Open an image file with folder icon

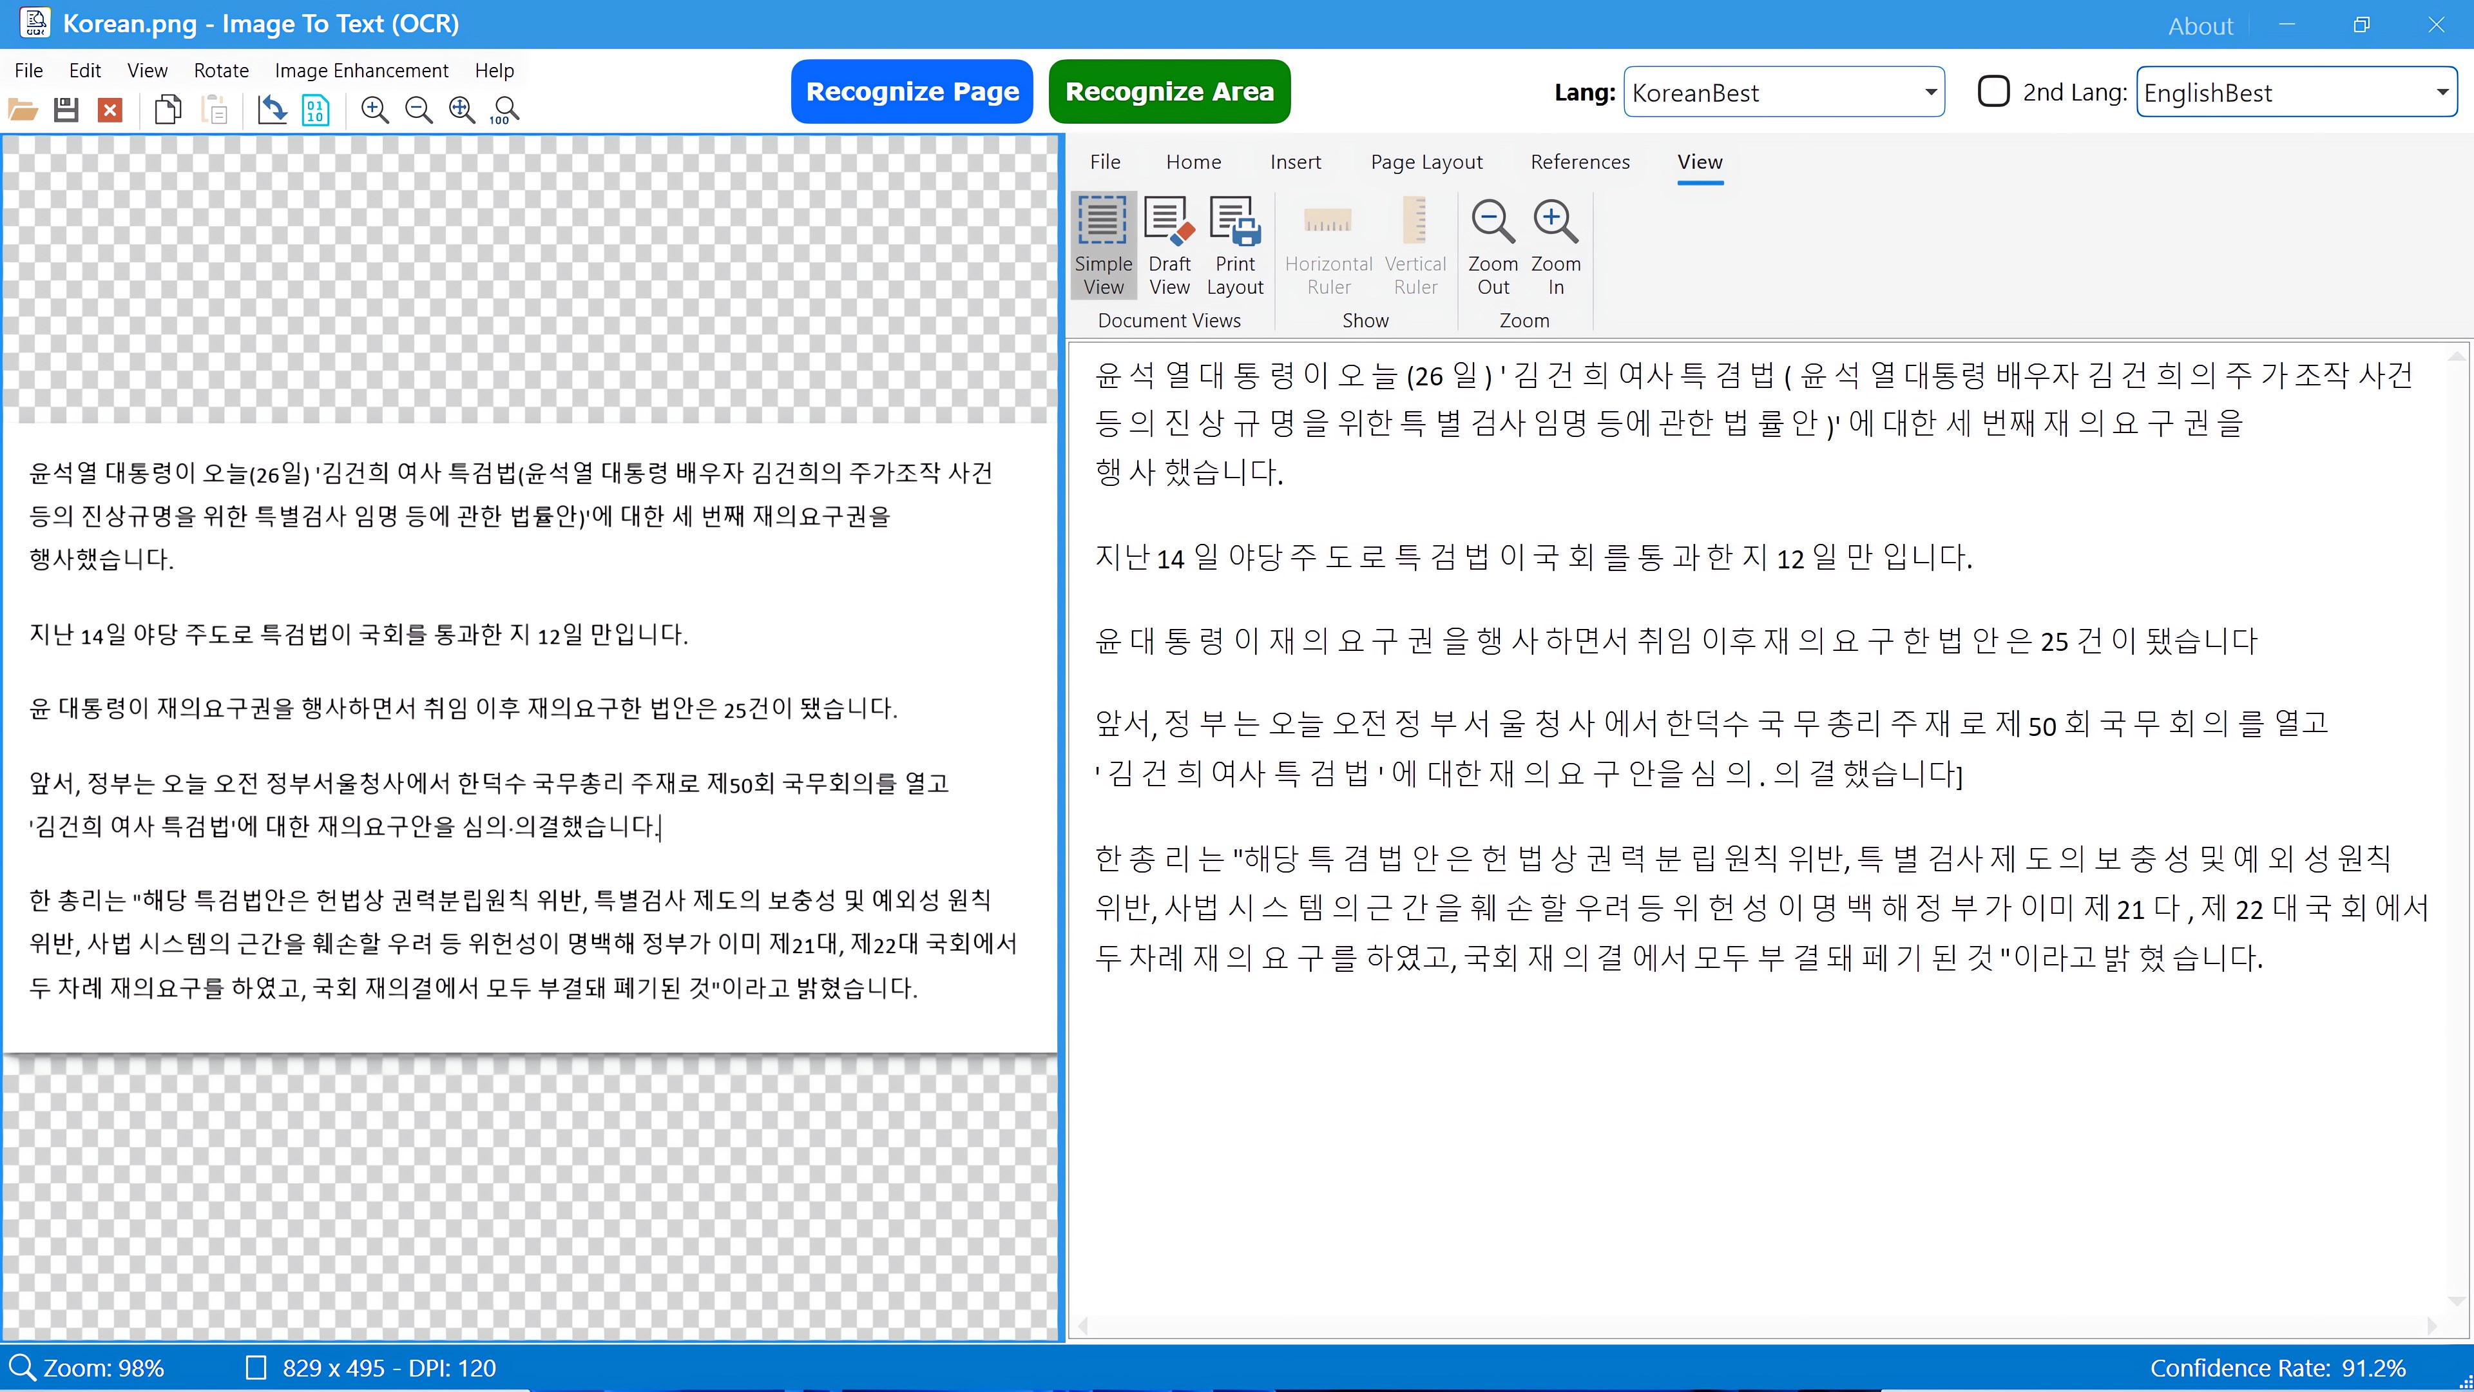coord(23,110)
